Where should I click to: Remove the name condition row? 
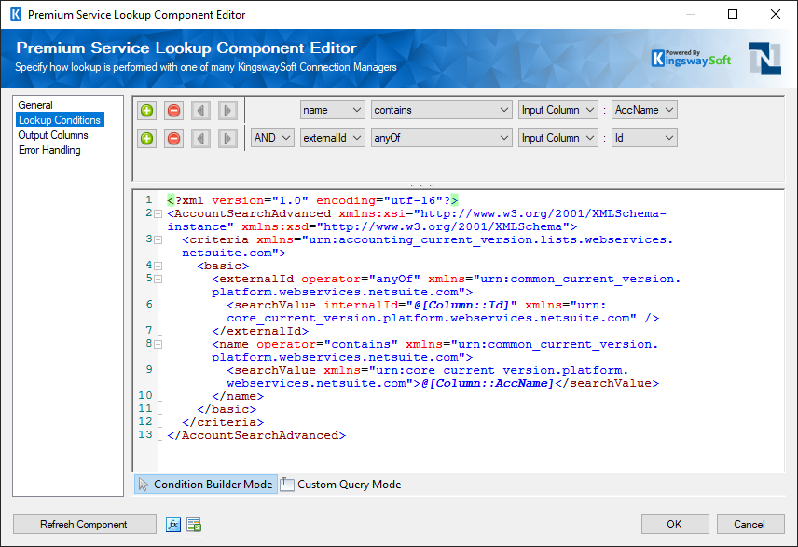tap(174, 110)
